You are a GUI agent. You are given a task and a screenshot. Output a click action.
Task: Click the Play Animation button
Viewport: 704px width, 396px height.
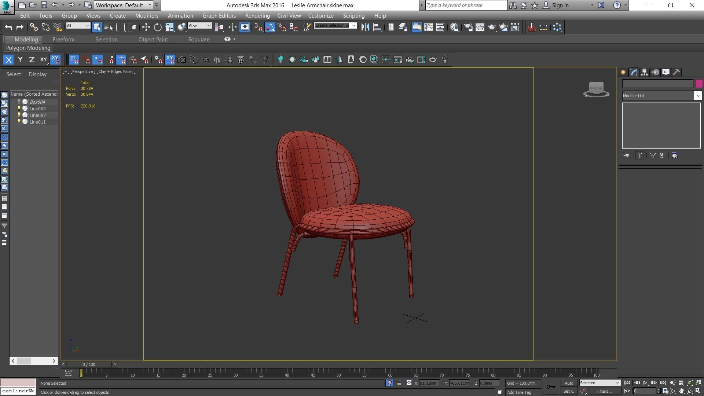[x=645, y=383]
